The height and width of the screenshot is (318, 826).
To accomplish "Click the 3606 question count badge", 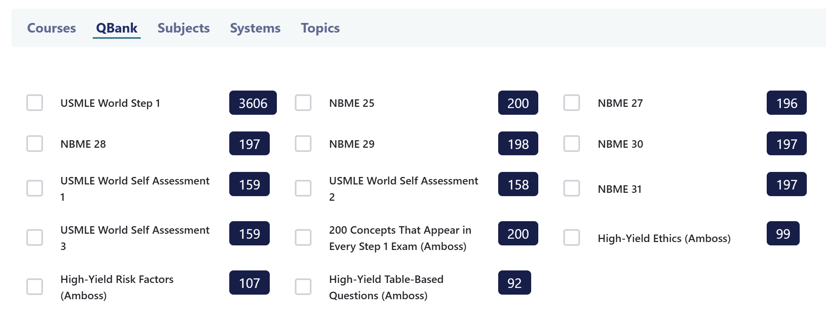I will coord(253,103).
